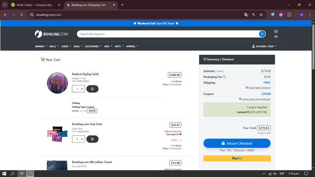Click the Grip Sack product thumbnail
The image size is (315, 177).
click(57, 134)
